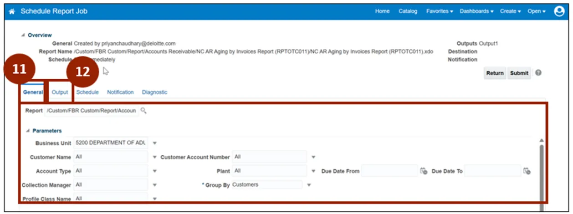
Task: Click the Due Date From input field
Action: click(x=389, y=171)
